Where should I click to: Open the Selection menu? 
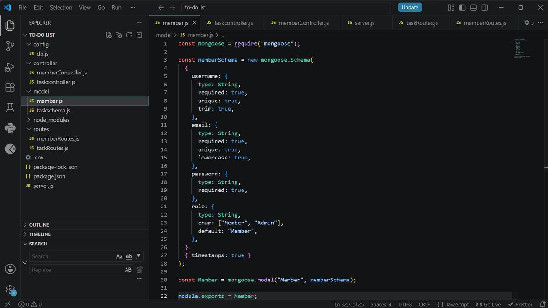61,7
